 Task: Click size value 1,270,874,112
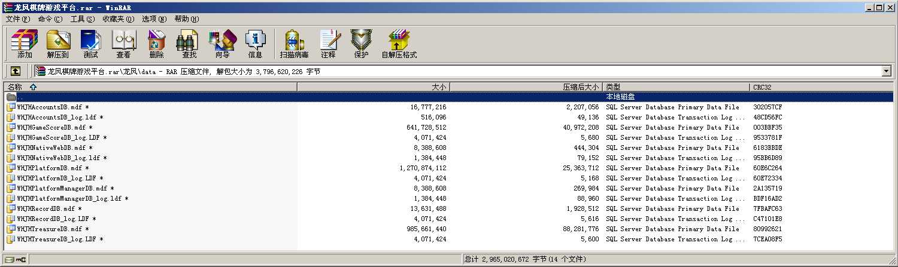423,168
